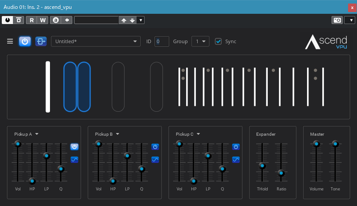
Task: Click Pickup A filter curve icon
Action: [74, 160]
